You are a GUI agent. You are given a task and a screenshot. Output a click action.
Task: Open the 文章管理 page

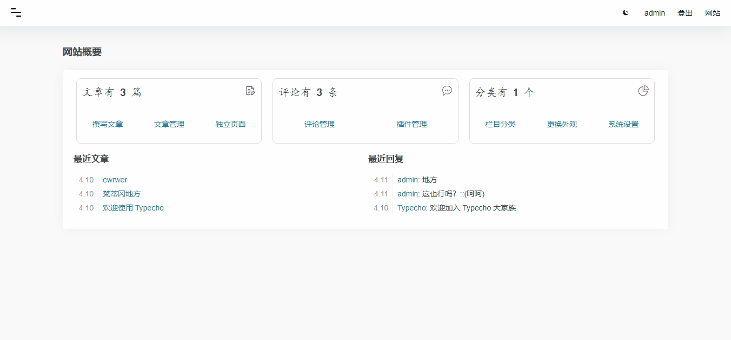[169, 124]
